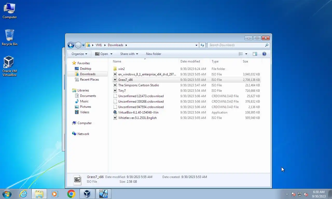The height and width of the screenshot is (199, 332).
Task: Click the Windows Start button
Action: [7, 194]
